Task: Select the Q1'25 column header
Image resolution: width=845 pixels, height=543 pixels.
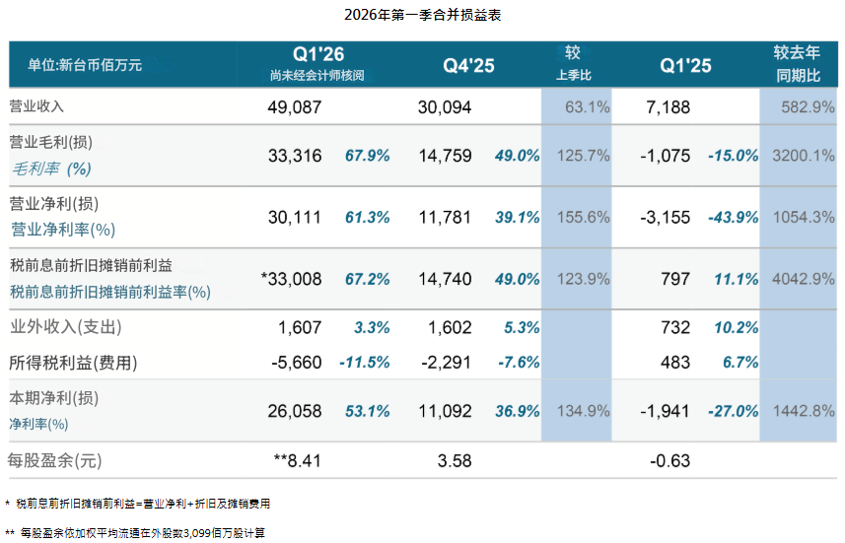Action: click(x=685, y=65)
